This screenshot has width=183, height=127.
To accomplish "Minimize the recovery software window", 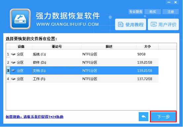I will click(169, 2).
